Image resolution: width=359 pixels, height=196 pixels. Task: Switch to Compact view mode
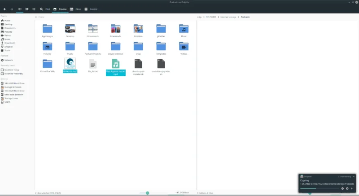tap(27, 9)
